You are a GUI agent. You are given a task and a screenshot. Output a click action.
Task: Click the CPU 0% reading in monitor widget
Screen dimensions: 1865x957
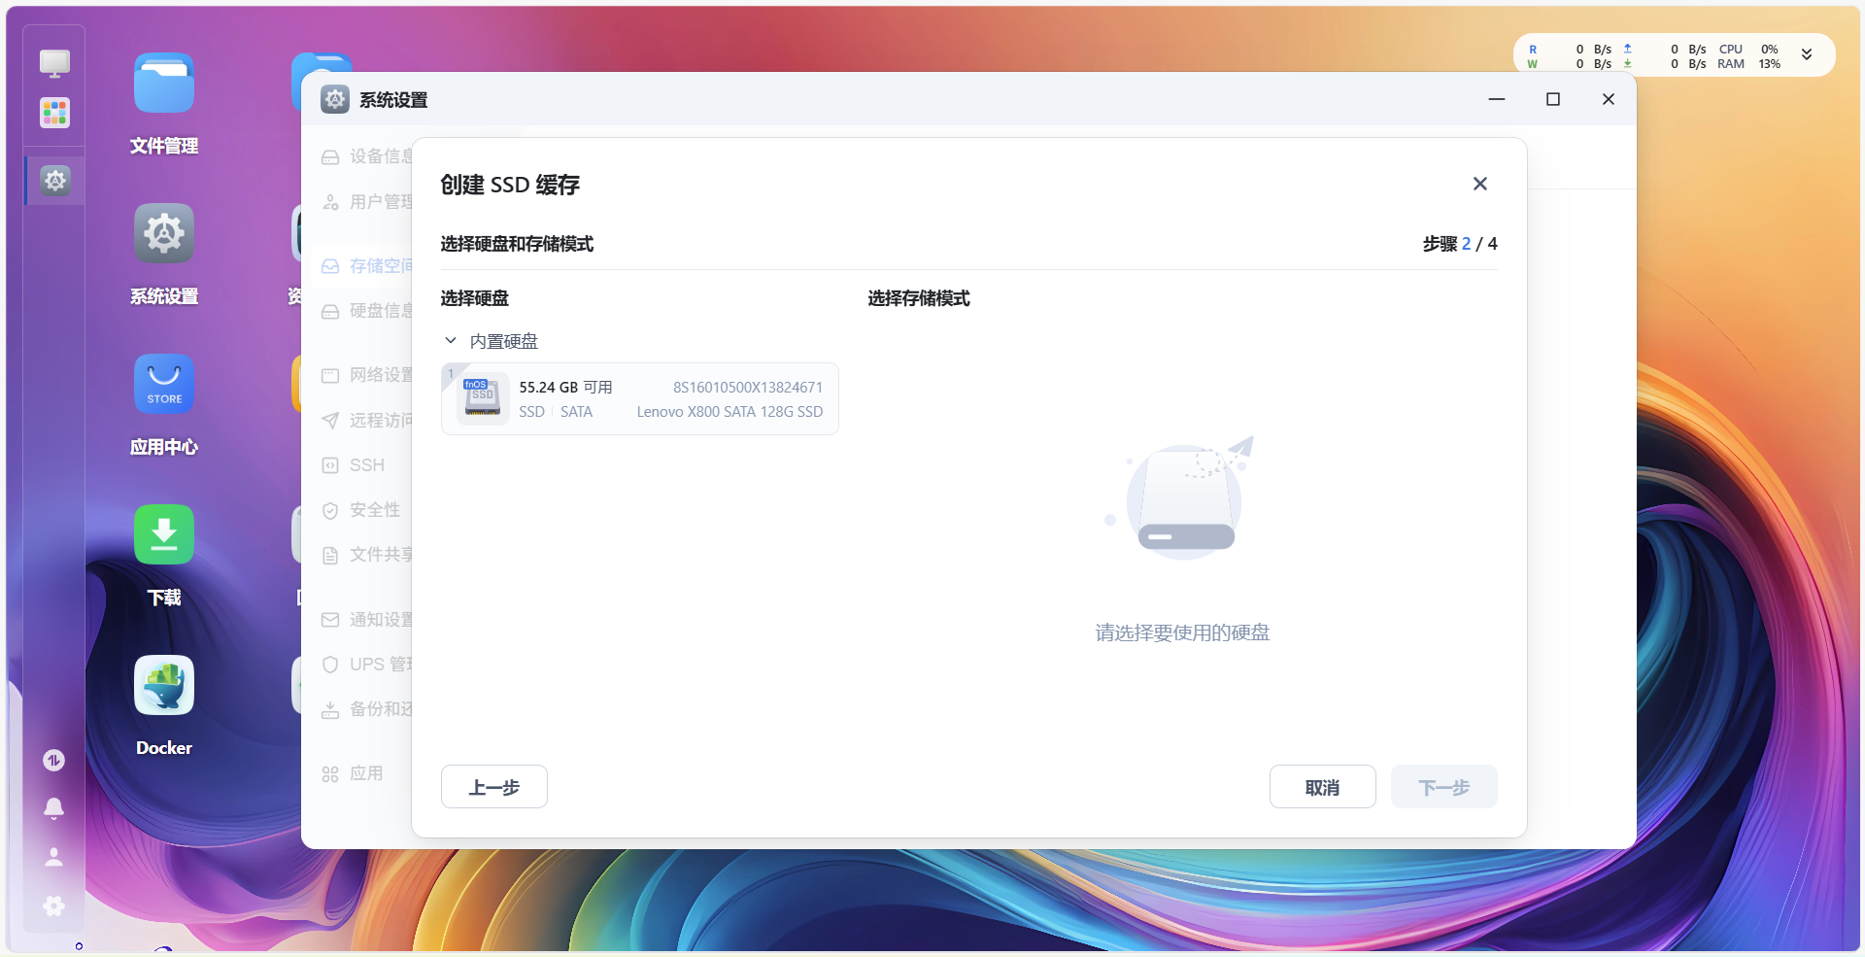click(x=1748, y=49)
